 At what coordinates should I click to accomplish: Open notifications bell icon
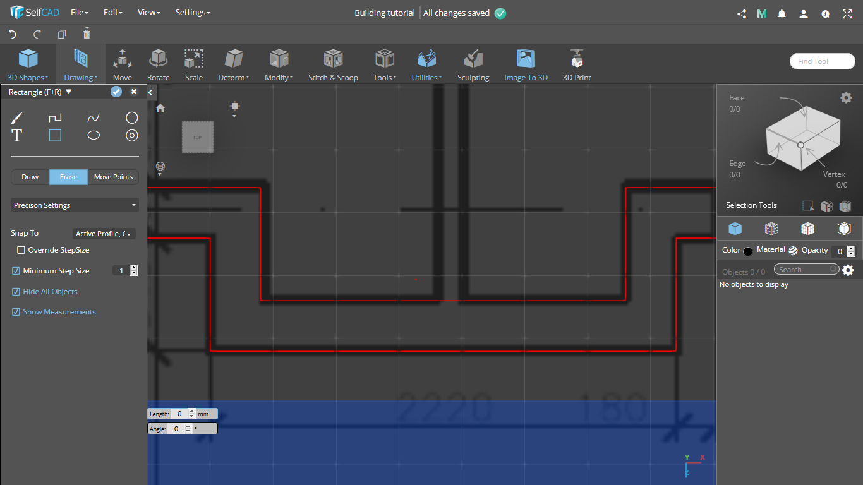(x=782, y=14)
